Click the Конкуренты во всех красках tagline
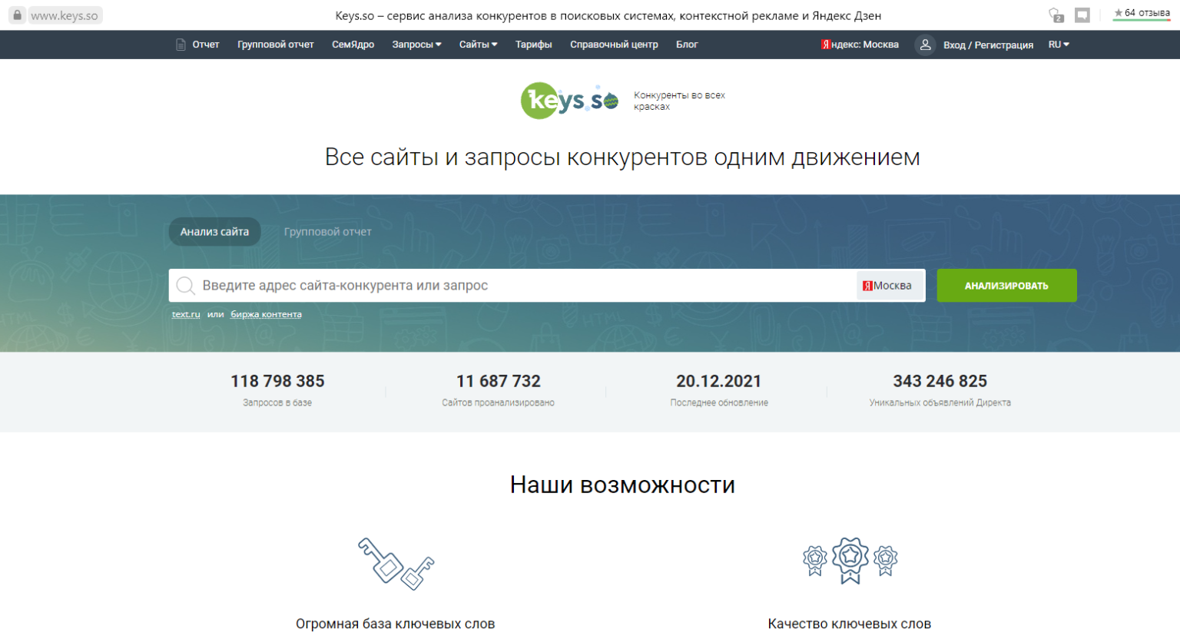The height and width of the screenshot is (639, 1180). [679, 101]
